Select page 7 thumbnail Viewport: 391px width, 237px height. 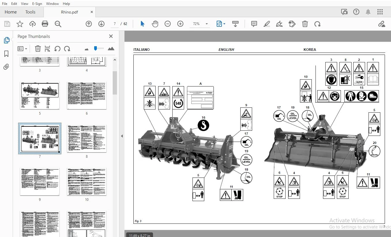click(x=40, y=138)
